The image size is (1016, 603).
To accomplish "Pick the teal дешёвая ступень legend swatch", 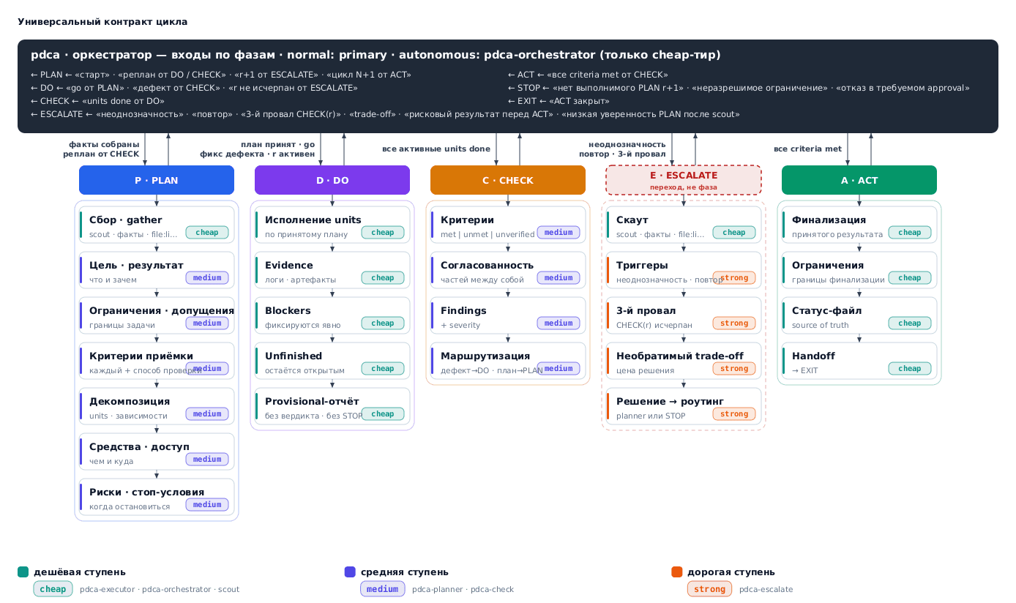I will (23, 572).
